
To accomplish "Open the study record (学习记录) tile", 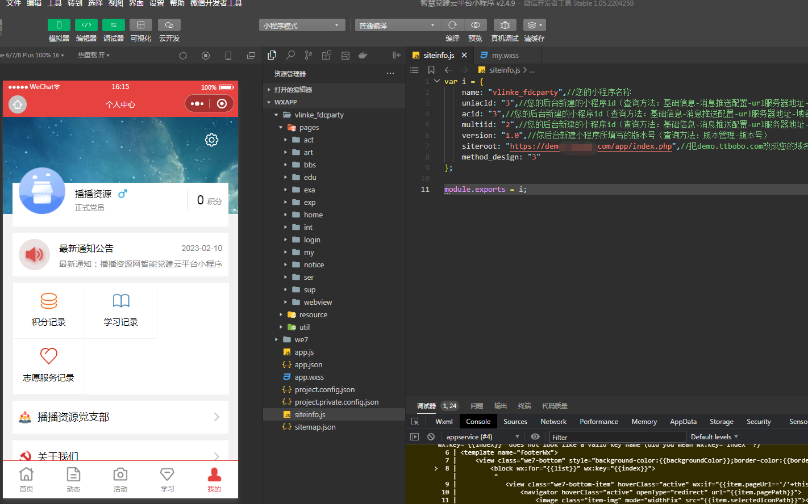I will [121, 310].
